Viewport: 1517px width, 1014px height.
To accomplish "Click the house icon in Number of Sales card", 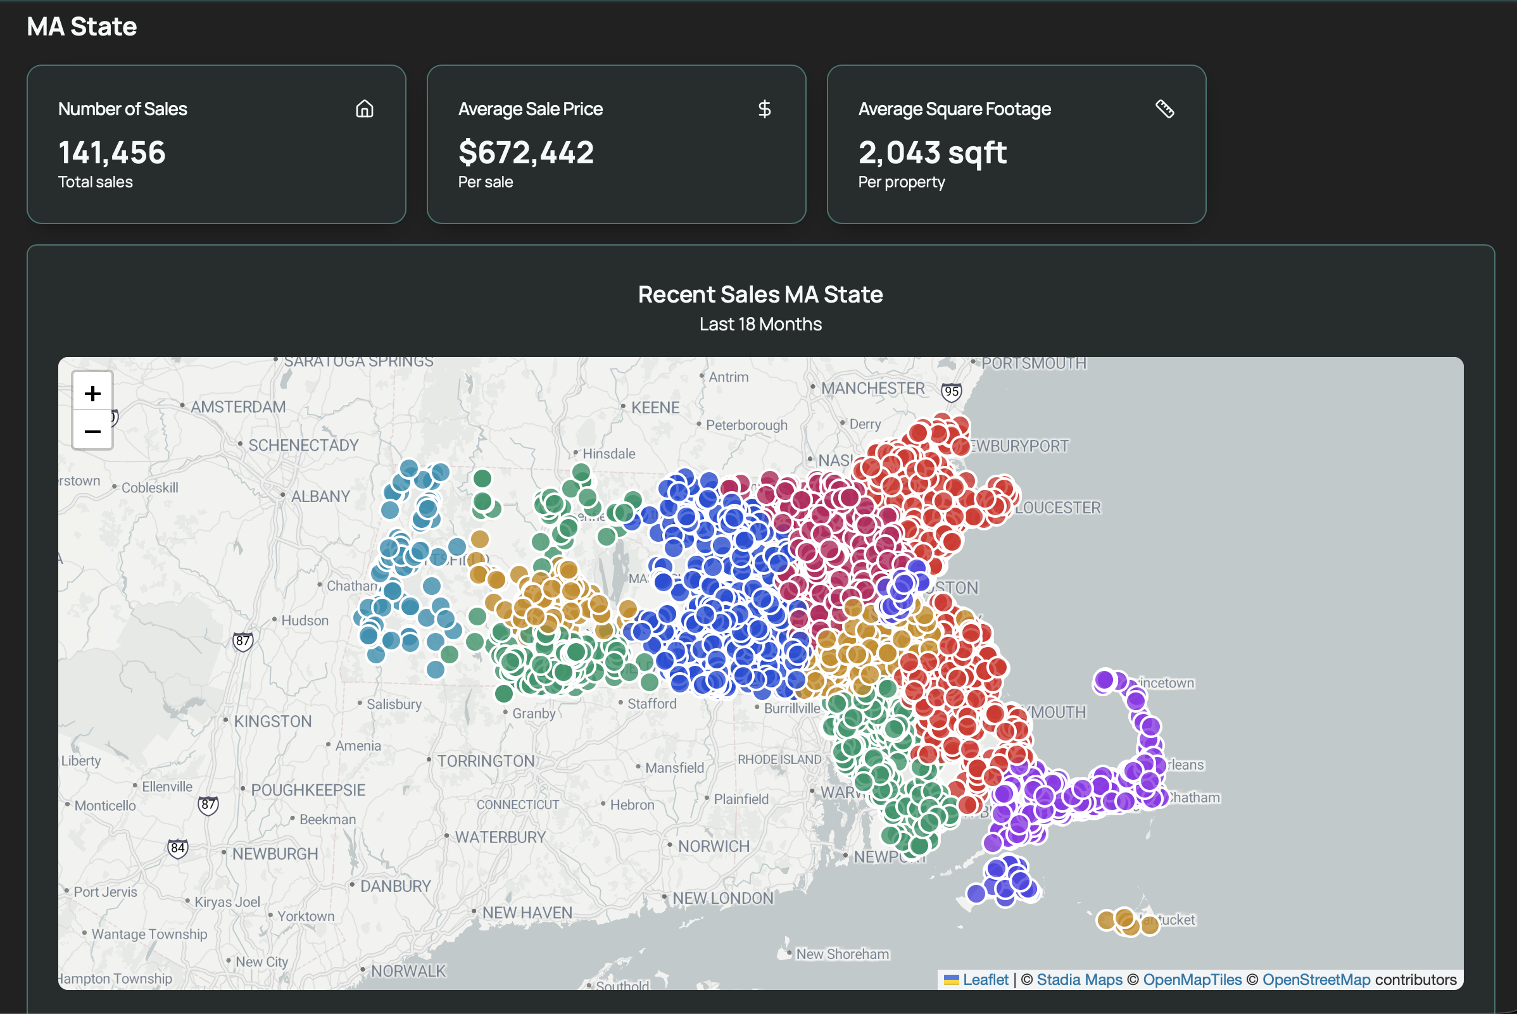I will click(x=364, y=109).
